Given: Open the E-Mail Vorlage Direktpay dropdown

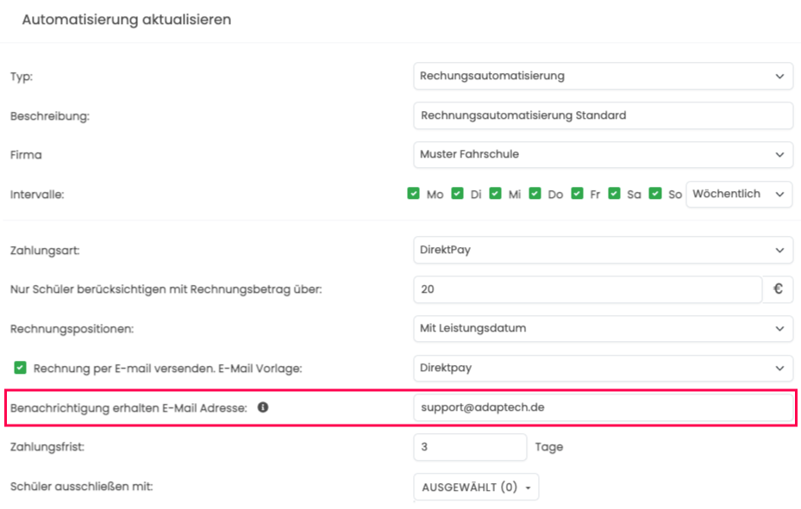Looking at the screenshot, I should click(603, 369).
